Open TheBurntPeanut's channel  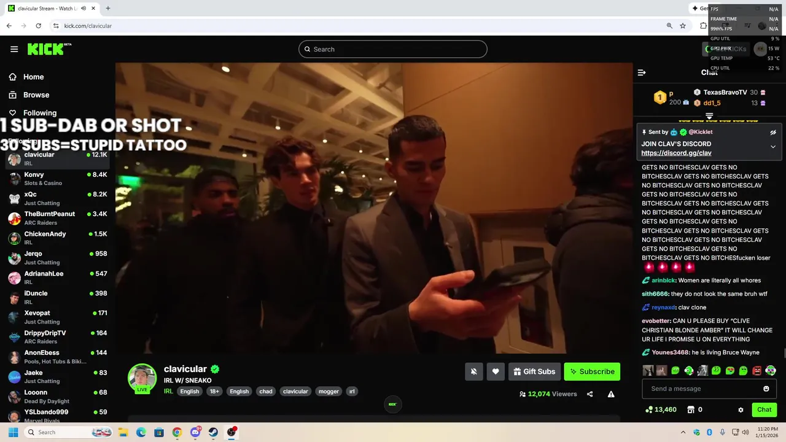[57, 218]
